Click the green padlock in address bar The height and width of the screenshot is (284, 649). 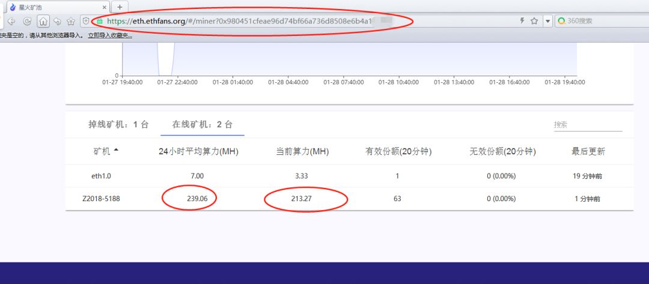[x=99, y=21]
